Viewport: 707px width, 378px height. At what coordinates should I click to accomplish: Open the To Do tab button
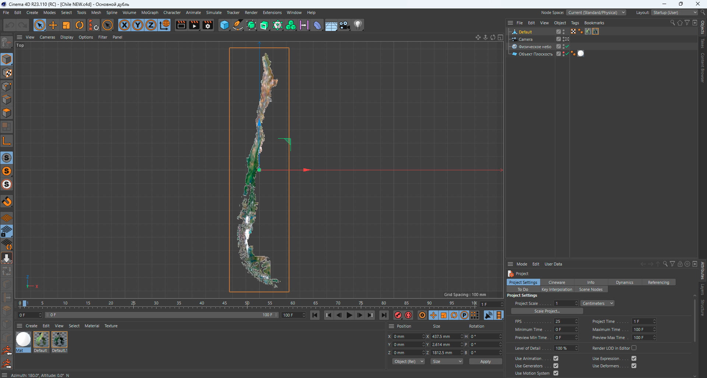coord(523,289)
